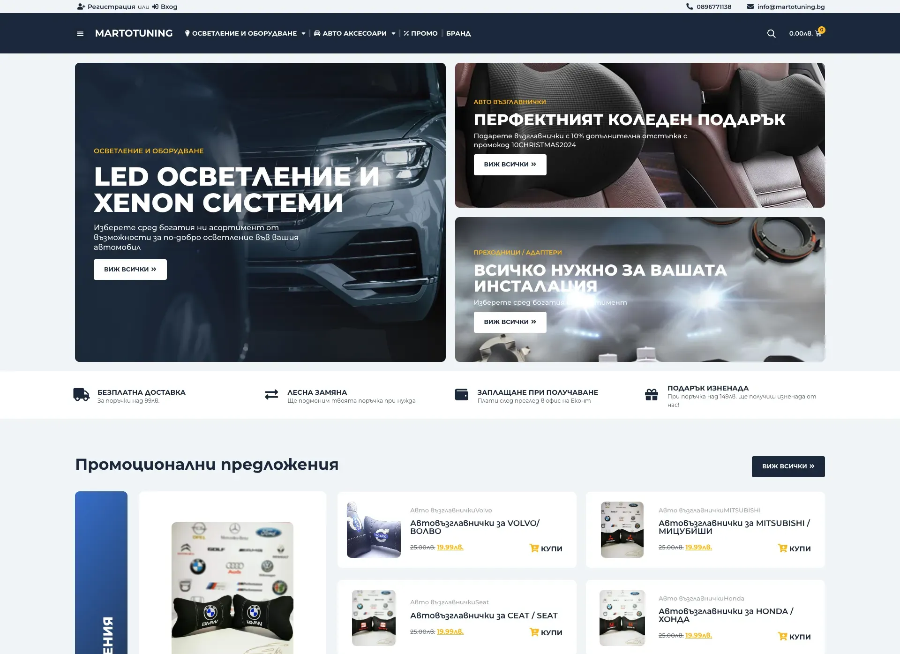Click the free delivery truck icon

pyautogui.click(x=82, y=394)
